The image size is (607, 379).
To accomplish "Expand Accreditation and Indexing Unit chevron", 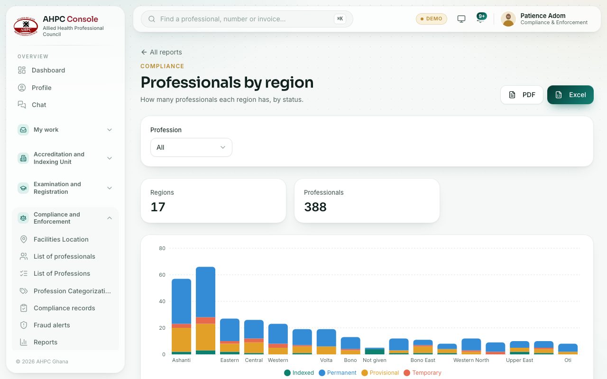I will tap(110, 158).
